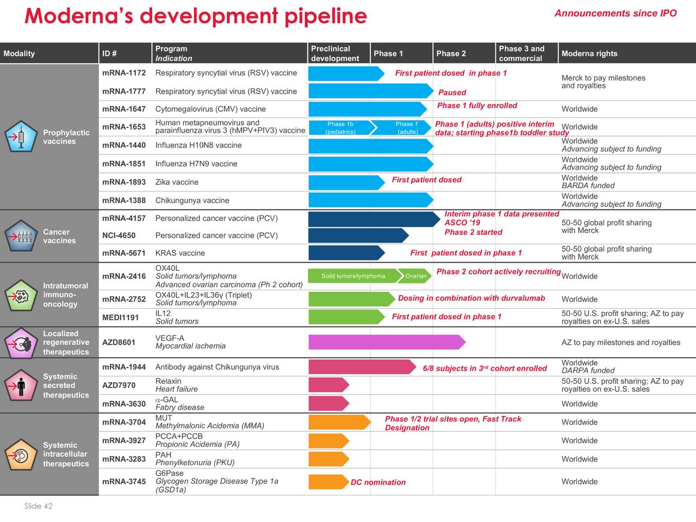Click the red Paused announcement
This screenshot has height=522, width=696.
[452, 92]
